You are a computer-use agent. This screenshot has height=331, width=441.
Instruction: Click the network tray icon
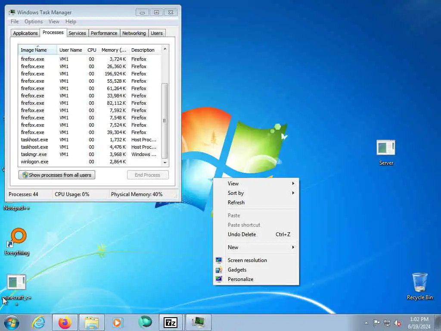point(387,323)
